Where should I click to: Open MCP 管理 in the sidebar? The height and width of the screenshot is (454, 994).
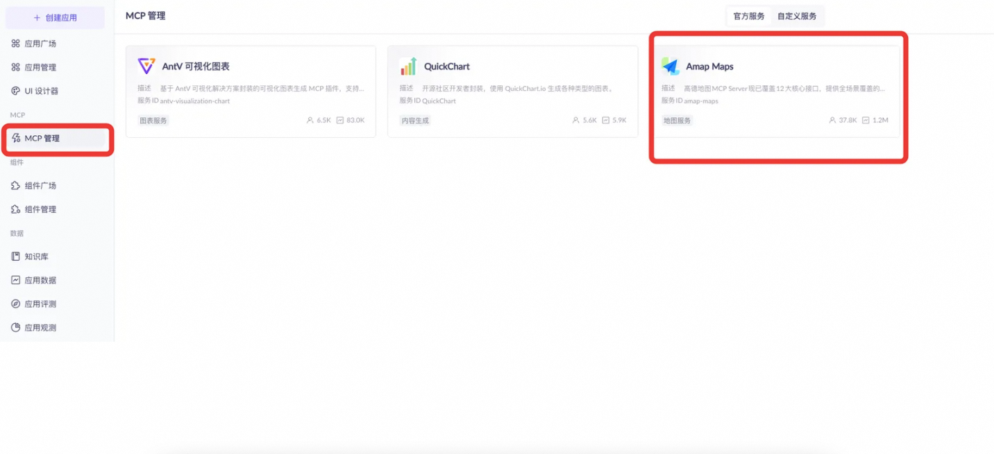point(42,139)
